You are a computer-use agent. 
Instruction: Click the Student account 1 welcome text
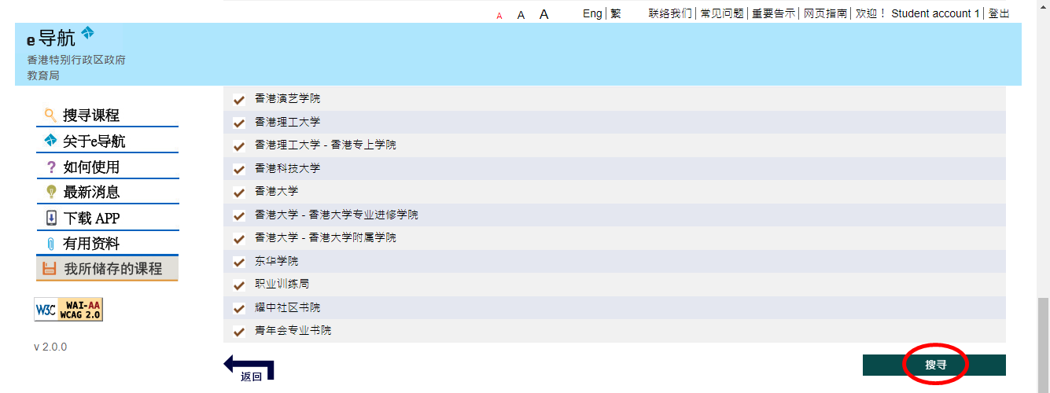(x=935, y=13)
